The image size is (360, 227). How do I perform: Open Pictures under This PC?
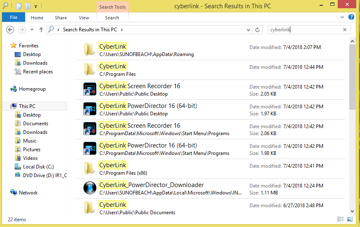[32, 150]
